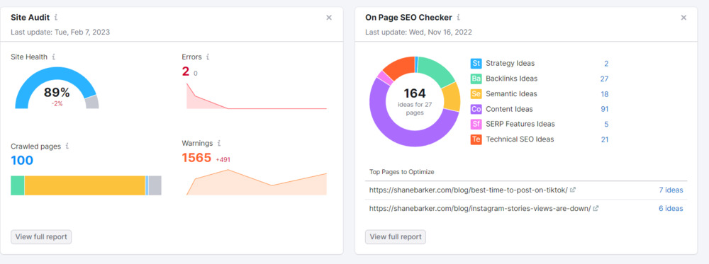This screenshot has width=709, height=264.
Task: Click green Backlinks segment of donut chart
Action: (436, 70)
